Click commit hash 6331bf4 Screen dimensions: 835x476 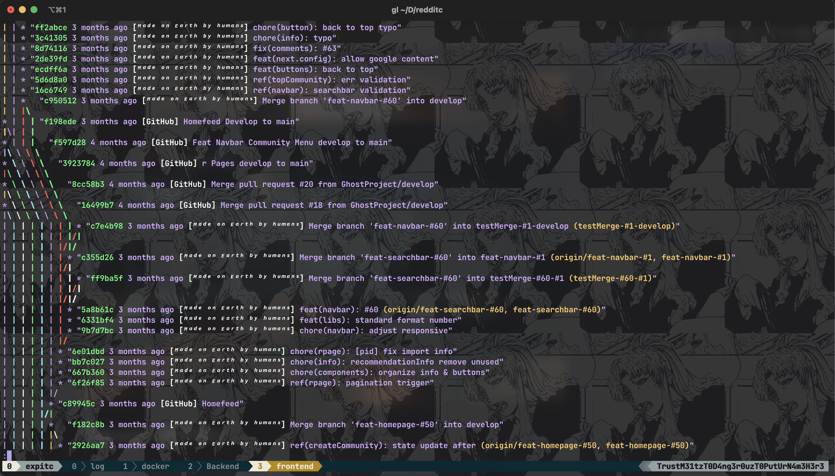coord(97,320)
